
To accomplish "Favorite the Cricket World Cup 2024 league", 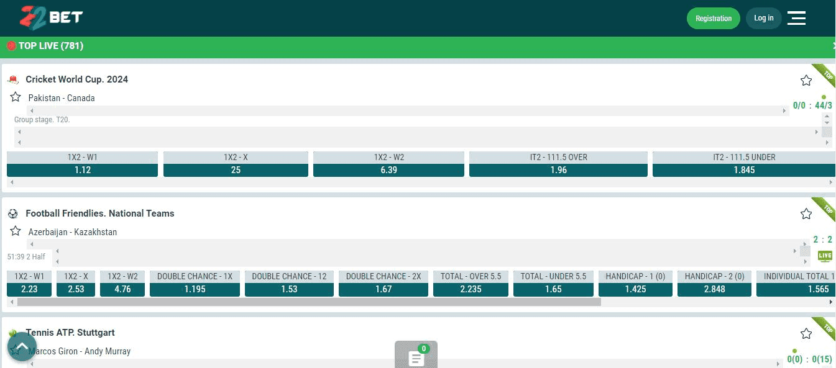I will 806,80.
